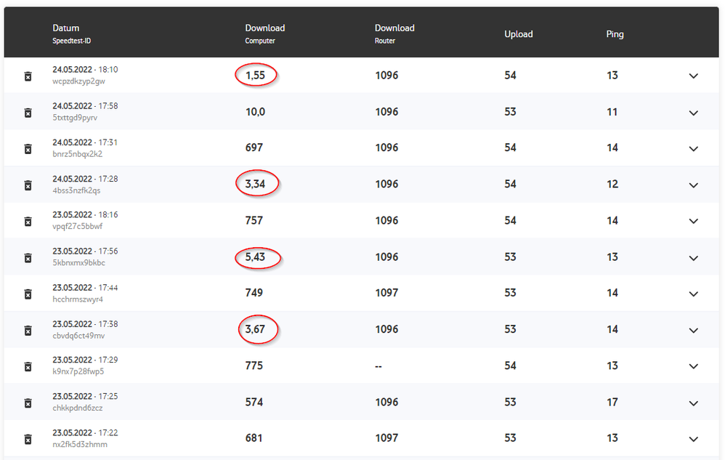Remove the bnrz5nbqx2k2 speedtest result
This screenshot has height=460, width=725.
pos(28,149)
